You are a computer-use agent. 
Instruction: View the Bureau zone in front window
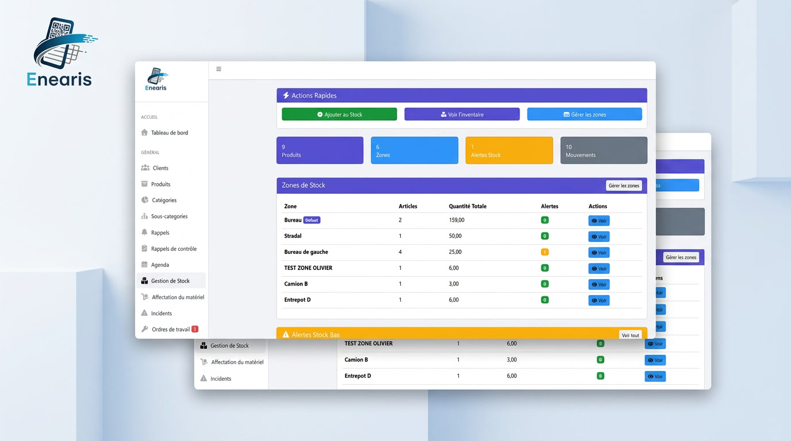598,220
